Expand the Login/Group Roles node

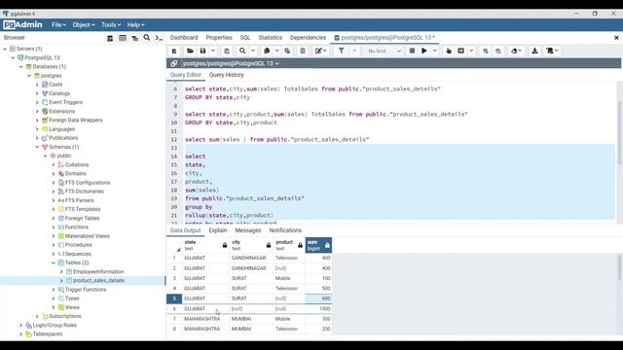coord(21,325)
